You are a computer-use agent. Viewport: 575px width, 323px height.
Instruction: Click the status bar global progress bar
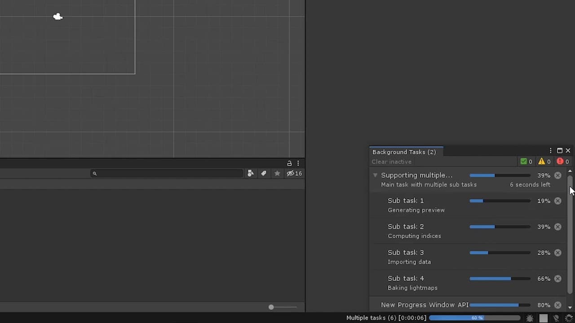(475, 318)
